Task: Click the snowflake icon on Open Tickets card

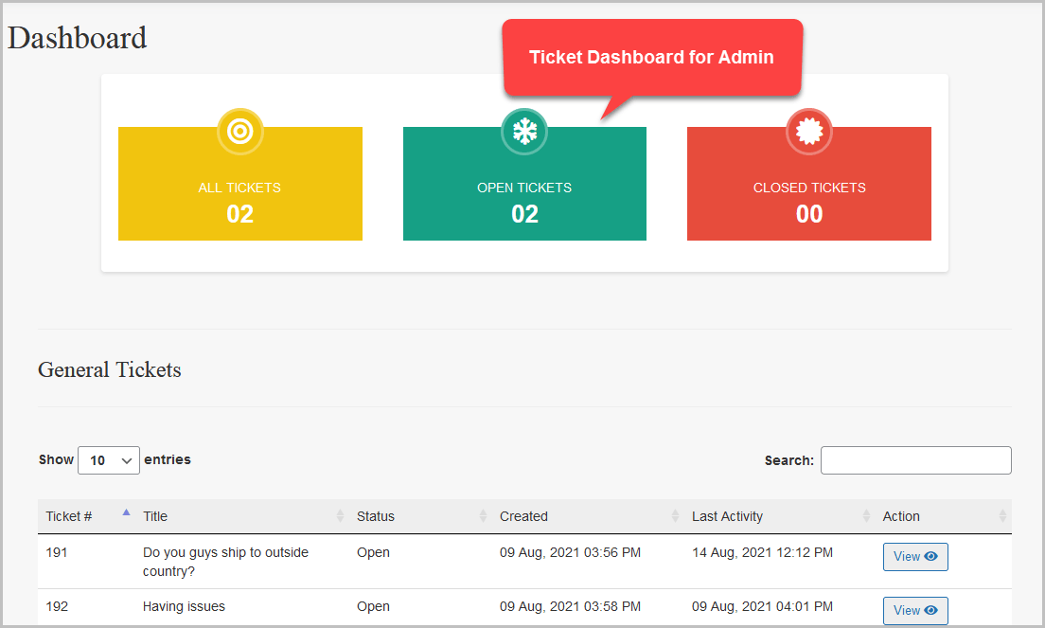Action: coord(524,132)
